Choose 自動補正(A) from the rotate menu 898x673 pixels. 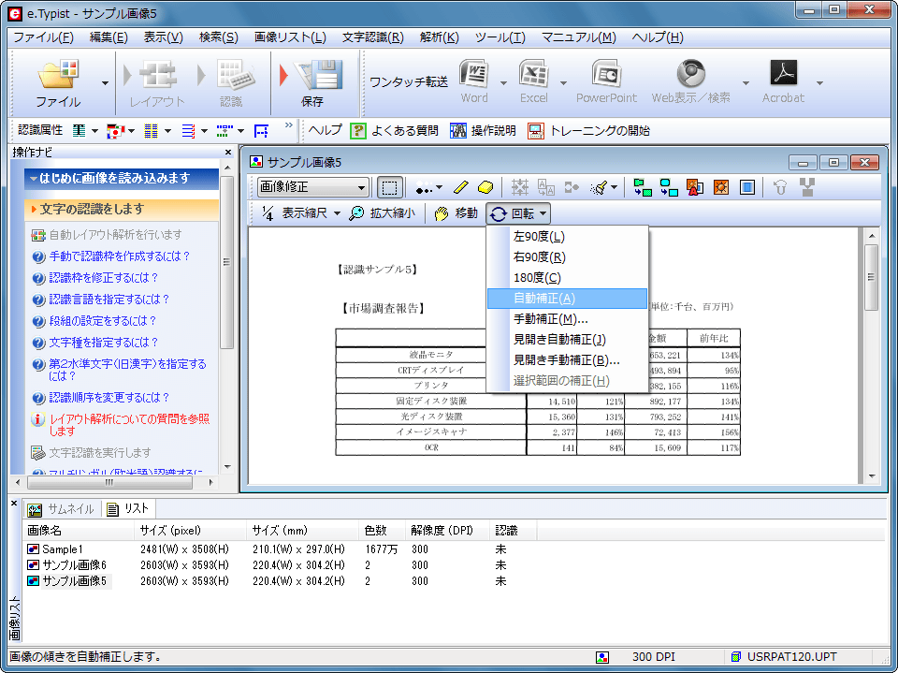point(567,298)
